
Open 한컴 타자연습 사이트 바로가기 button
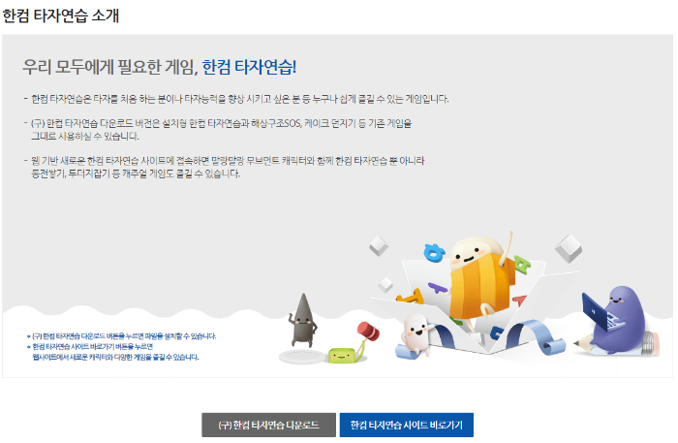407,425
